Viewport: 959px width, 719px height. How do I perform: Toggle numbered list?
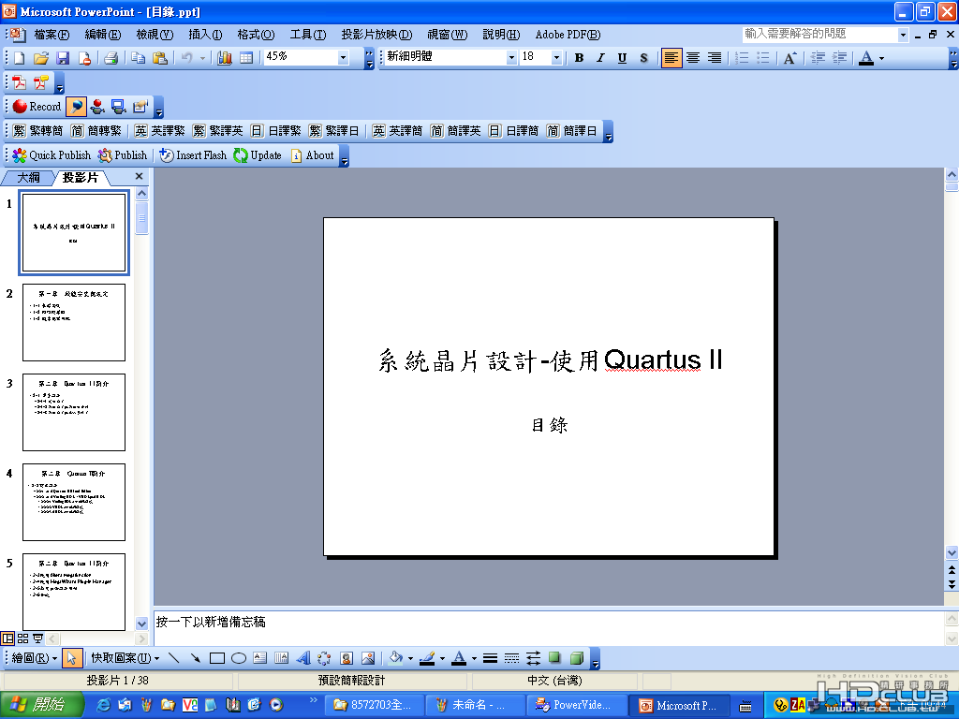[742, 58]
